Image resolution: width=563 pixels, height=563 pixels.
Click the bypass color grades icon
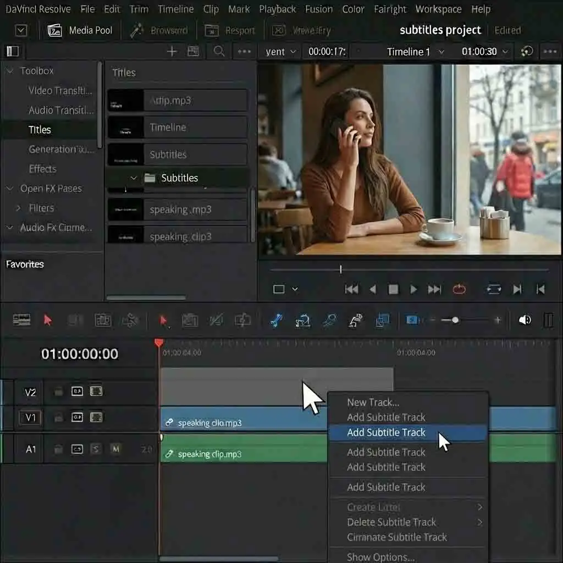(527, 51)
